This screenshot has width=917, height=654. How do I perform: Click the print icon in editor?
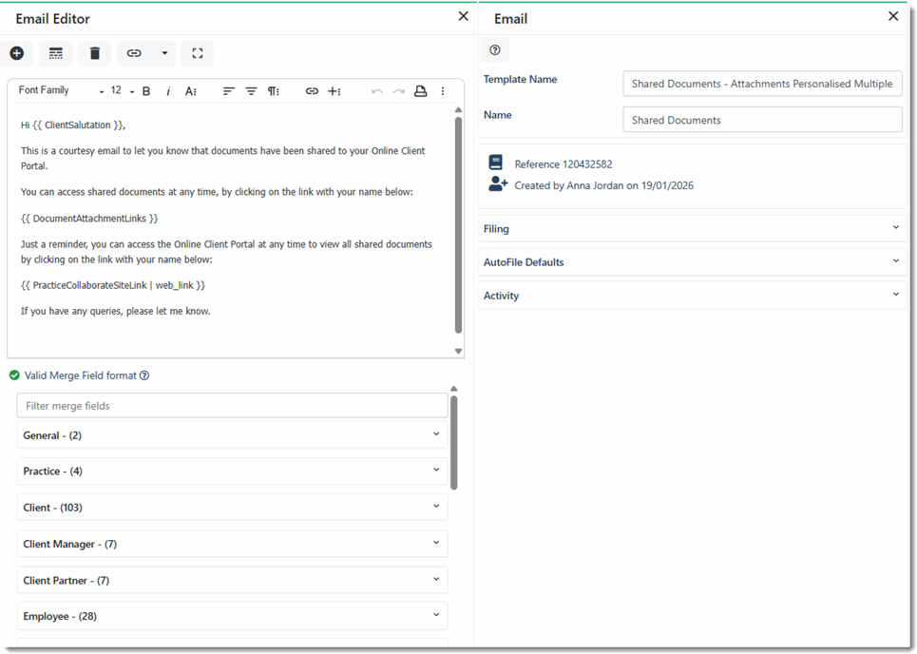coord(420,91)
